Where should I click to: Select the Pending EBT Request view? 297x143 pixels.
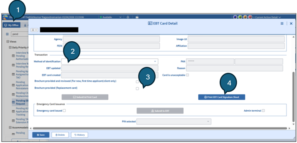22,102
